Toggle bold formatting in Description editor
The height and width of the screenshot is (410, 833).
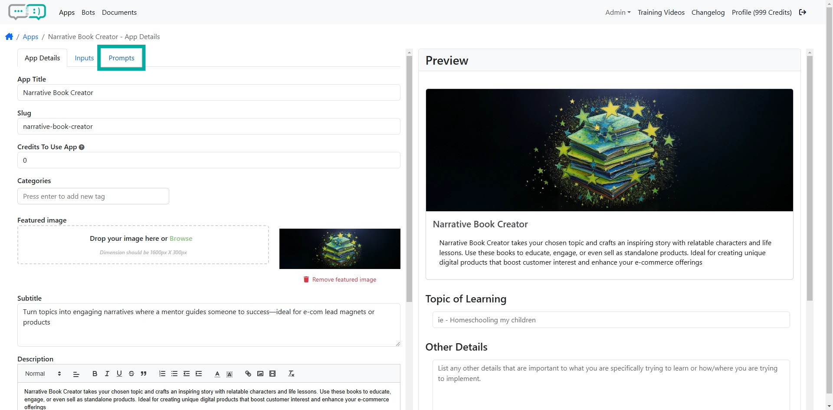click(95, 374)
